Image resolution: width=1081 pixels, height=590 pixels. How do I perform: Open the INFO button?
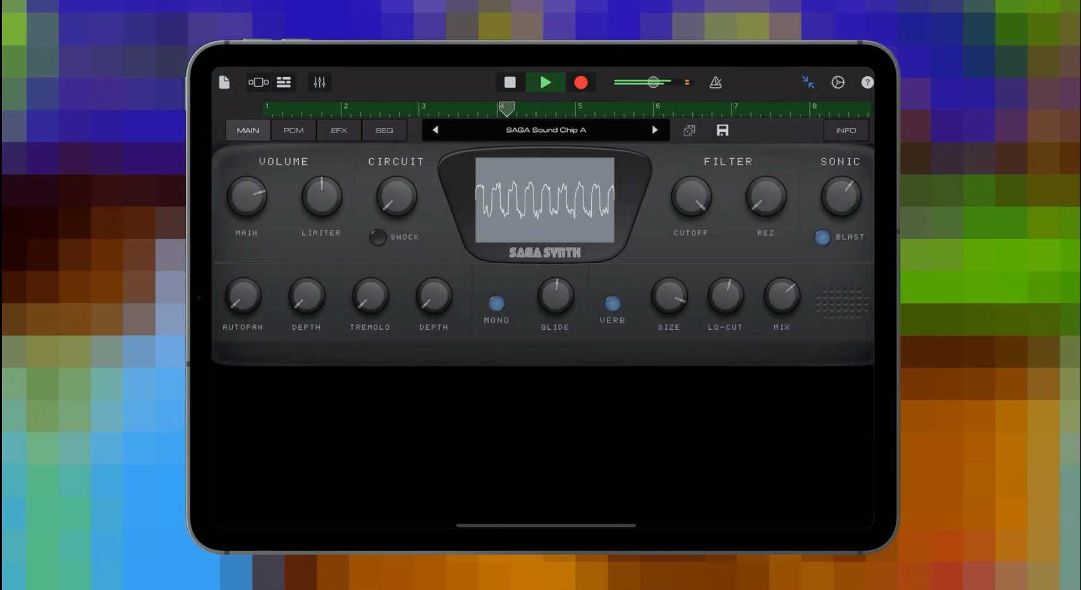point(846,130)
